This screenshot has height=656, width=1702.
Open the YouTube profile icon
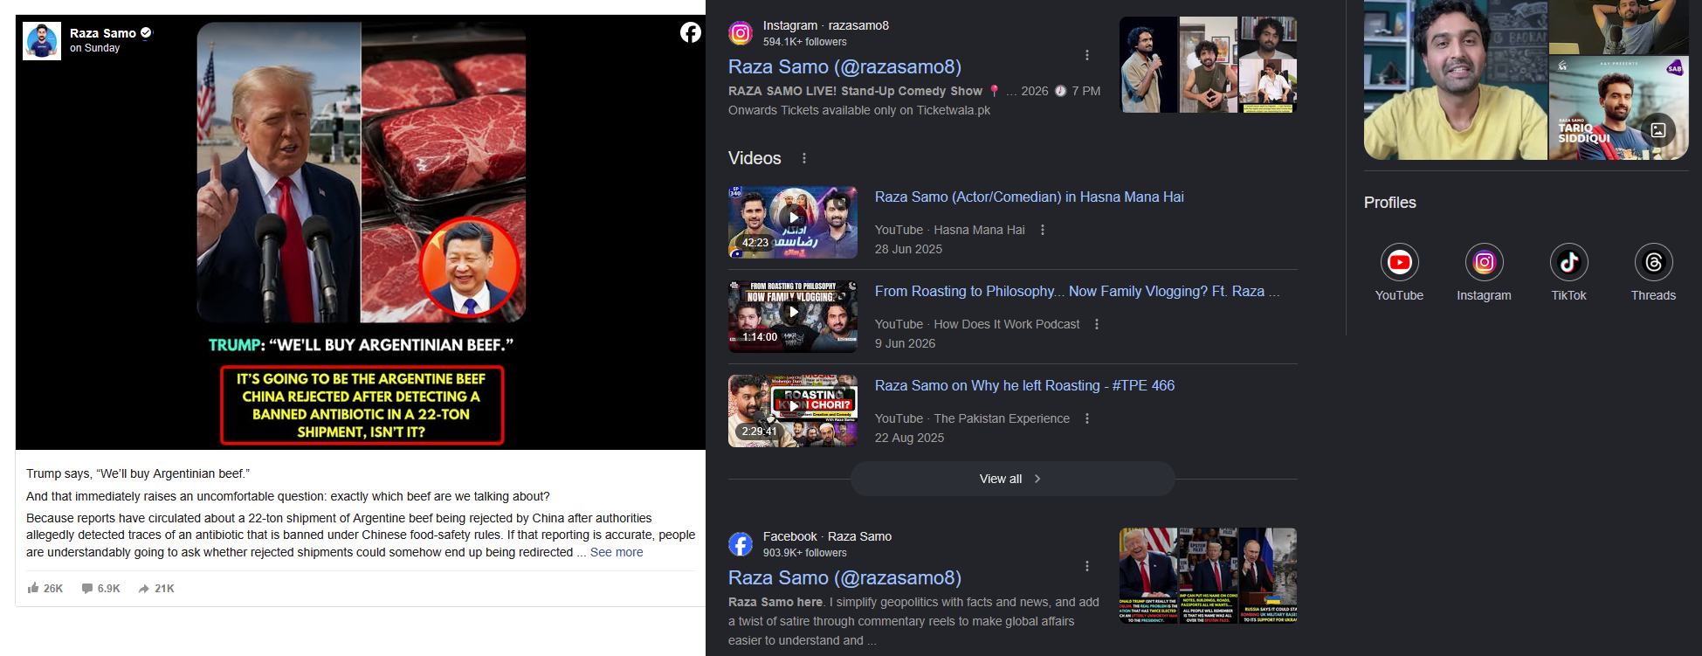(x=1399, y=262)
